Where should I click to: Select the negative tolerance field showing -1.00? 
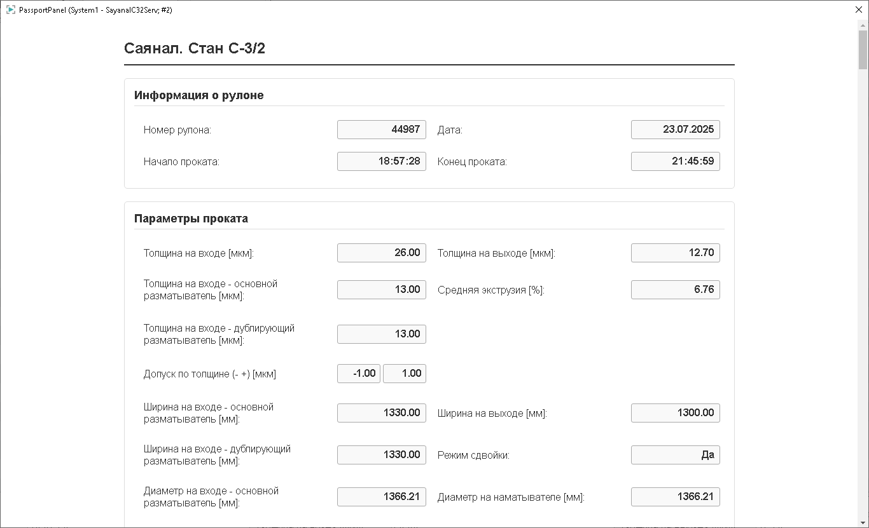click(x=359, y=374)
